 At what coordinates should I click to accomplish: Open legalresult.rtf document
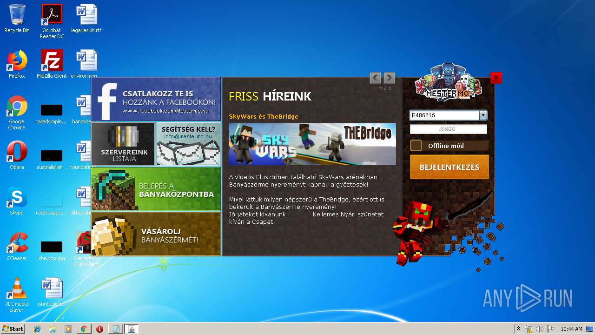(x=86, y=19)
